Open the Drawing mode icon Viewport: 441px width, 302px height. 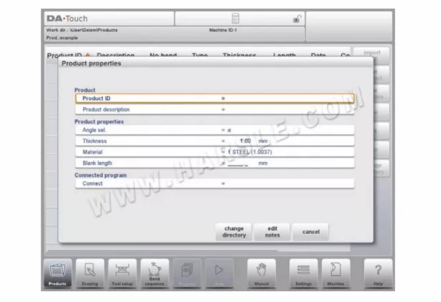point(90,273)
